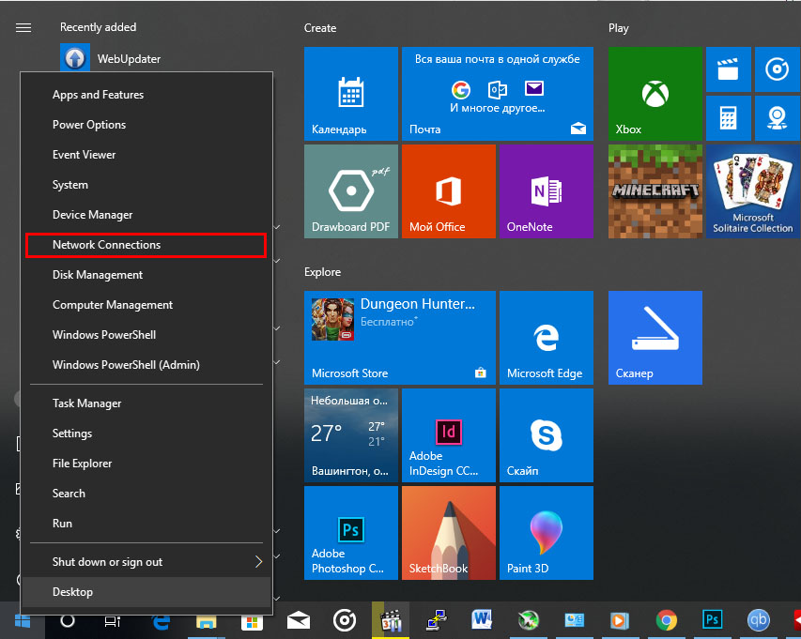Viewport: 801px width, 639px height.
Task: Open the Maps tile with location pin
Action: point(776,118)
